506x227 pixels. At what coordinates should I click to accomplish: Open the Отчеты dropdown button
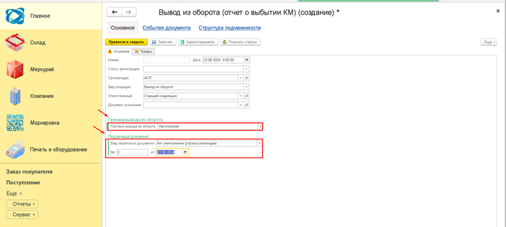pyautogui.click(x=22, y=204)
